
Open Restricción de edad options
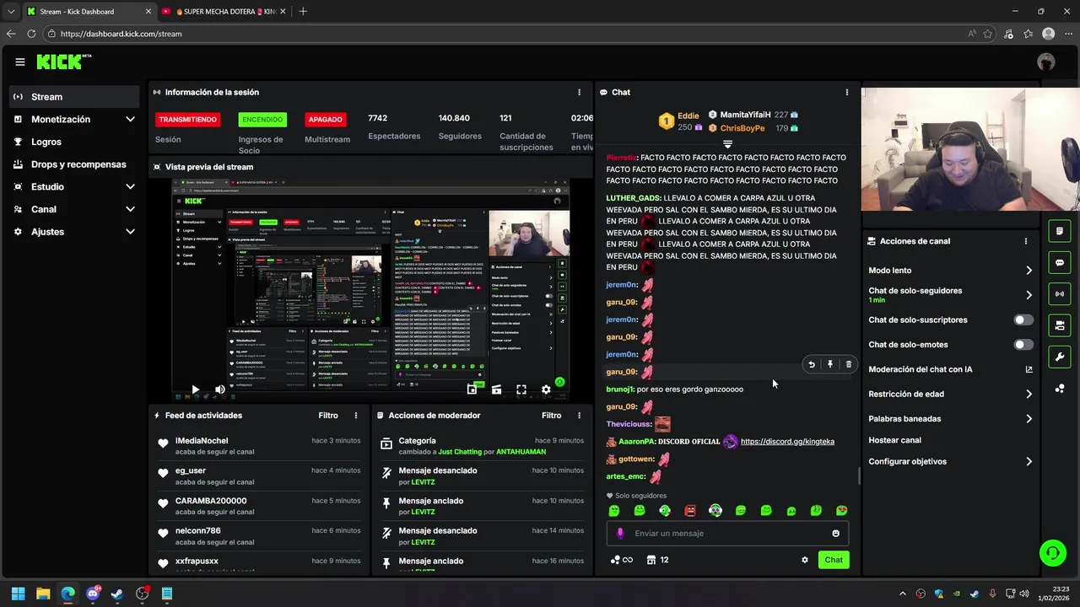(1029, 394)
